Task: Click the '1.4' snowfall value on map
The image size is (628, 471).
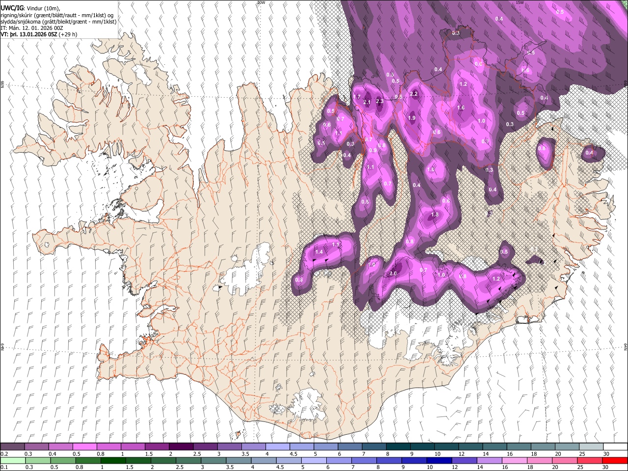Action: coord(319,252)
